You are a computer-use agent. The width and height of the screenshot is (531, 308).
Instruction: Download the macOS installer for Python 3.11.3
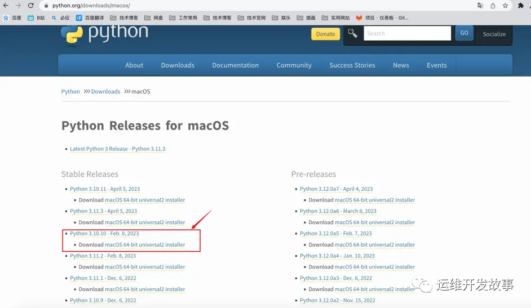(145, 222)
